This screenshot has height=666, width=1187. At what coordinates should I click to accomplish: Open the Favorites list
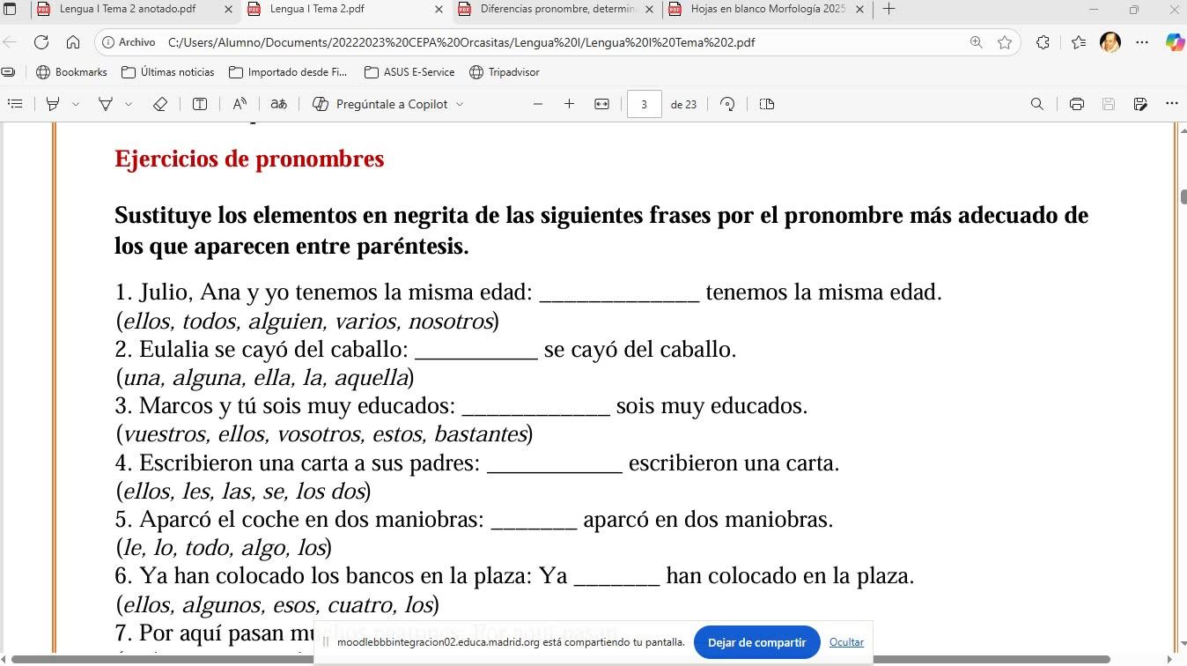pos(1079,42)
